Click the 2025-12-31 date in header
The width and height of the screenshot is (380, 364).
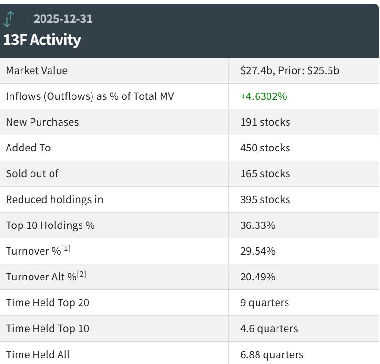(x=63, y=19)
